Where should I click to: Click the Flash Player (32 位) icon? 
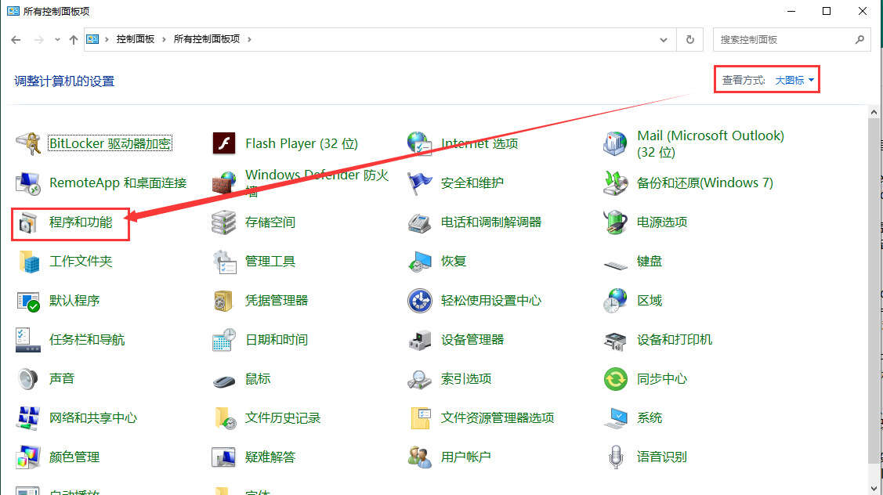[x=223, y=143]
